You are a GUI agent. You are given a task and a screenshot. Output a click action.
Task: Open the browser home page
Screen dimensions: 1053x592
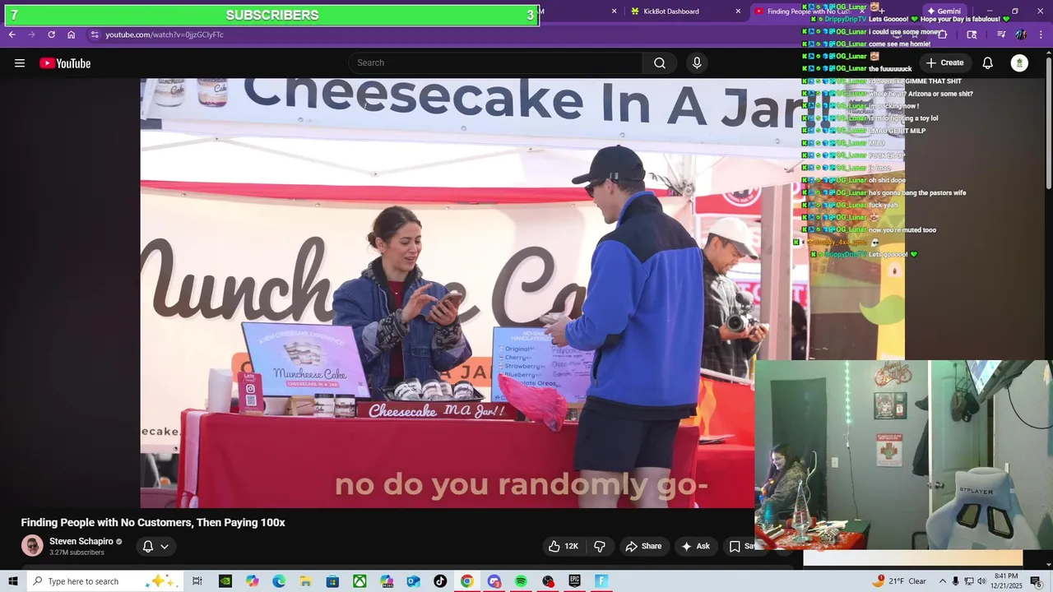click(72, 35)
